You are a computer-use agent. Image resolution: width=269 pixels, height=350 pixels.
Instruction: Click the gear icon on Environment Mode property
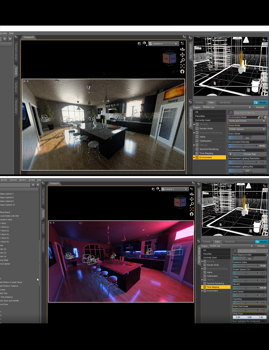(x=265, y=117)
